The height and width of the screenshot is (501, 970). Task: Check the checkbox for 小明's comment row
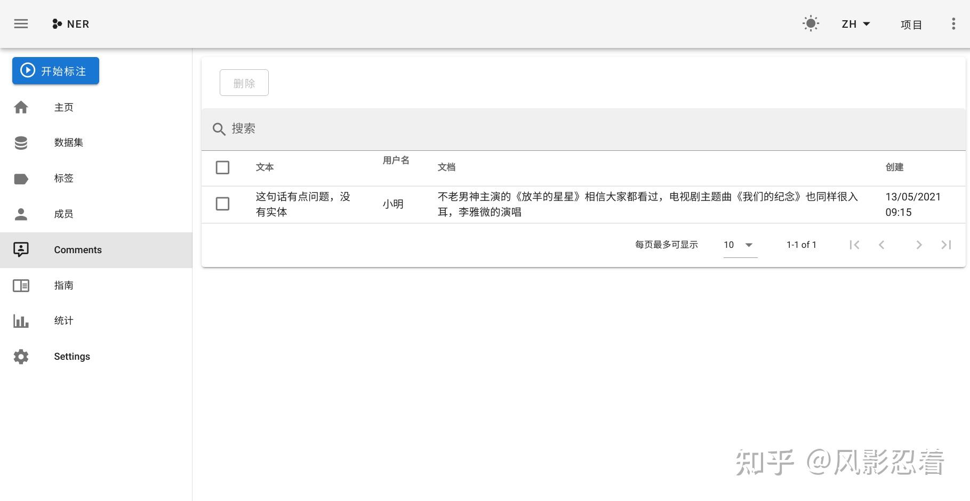[222, 204]
